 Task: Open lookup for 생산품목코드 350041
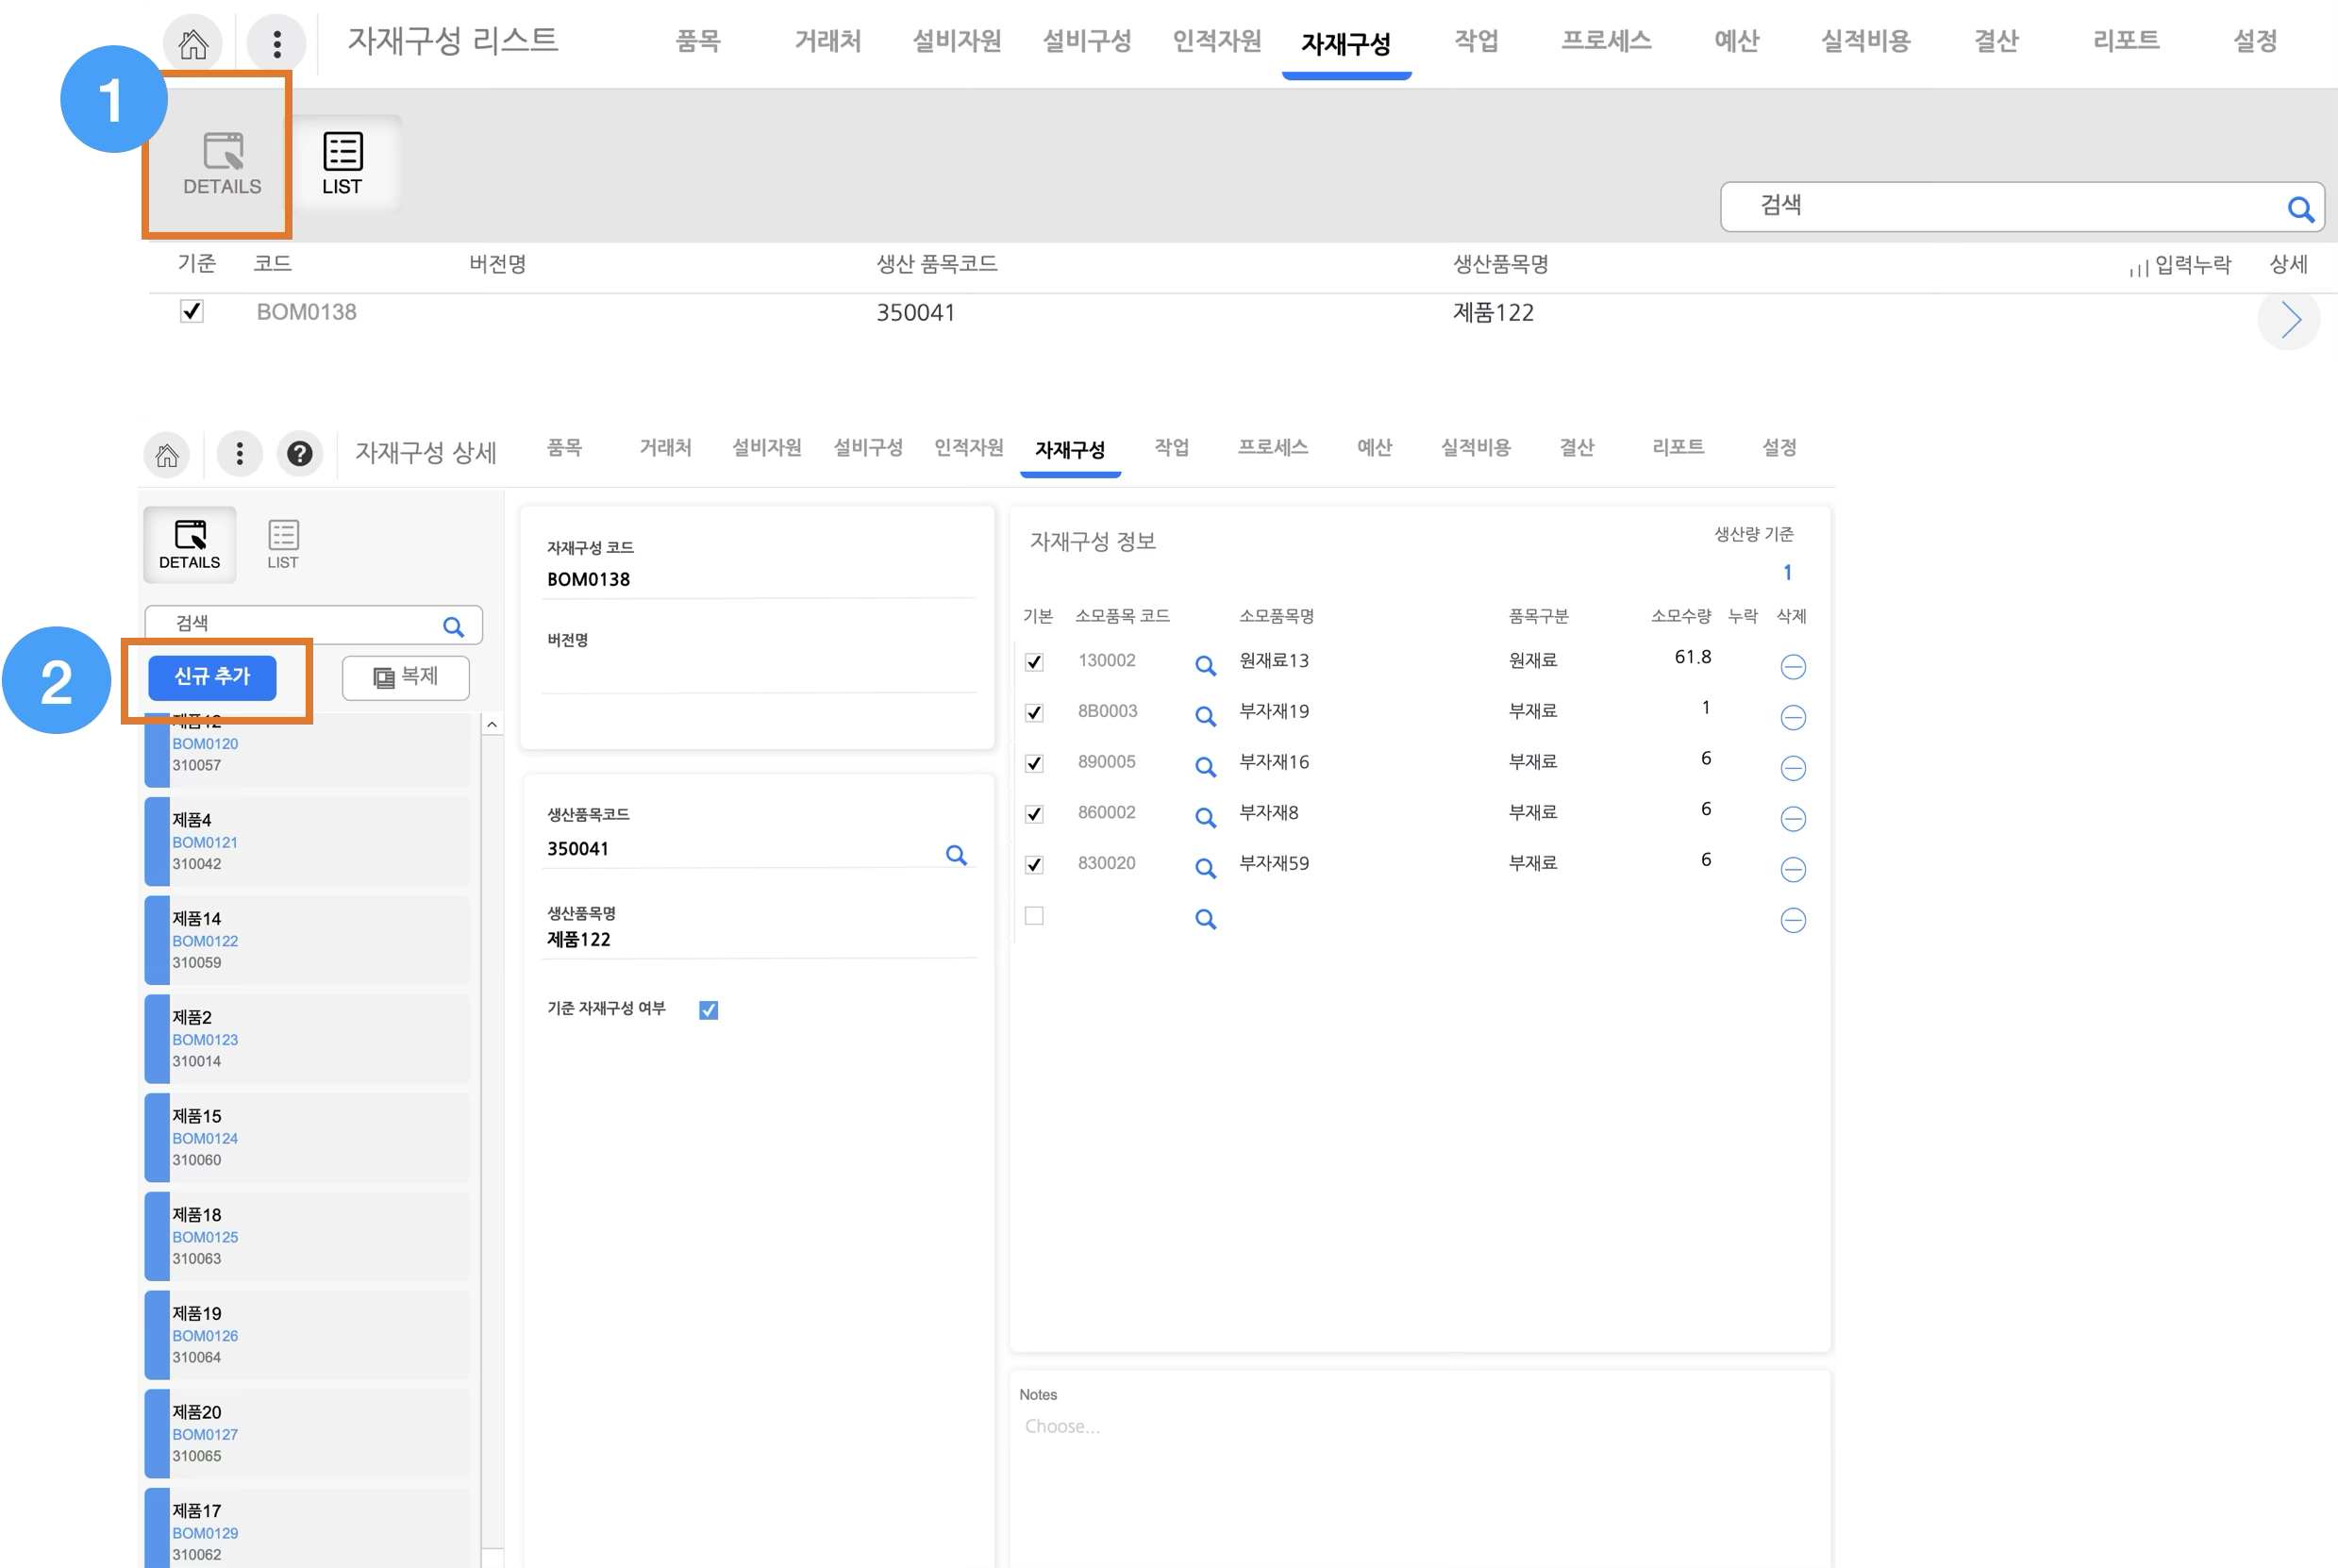tap(956, 855)
